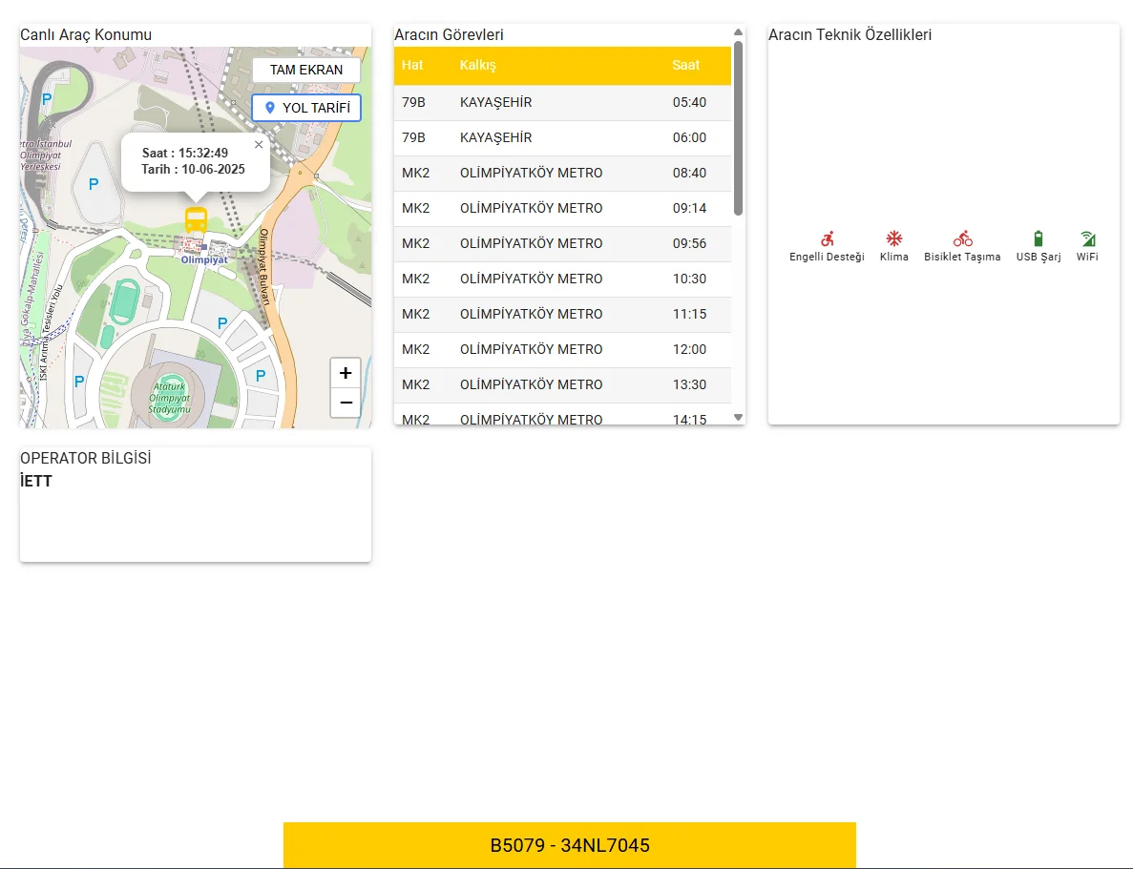
Task: Click the task list scrollbar thumb
Action: click(738, 129)
